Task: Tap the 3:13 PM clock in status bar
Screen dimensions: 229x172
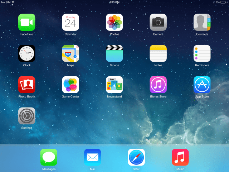Action: tap(114, 3)
